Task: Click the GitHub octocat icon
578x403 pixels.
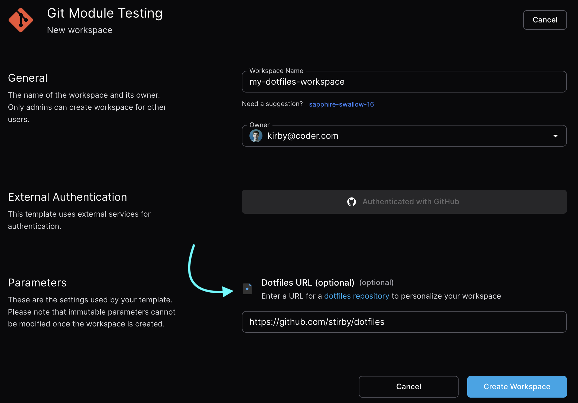Action: 351,202
